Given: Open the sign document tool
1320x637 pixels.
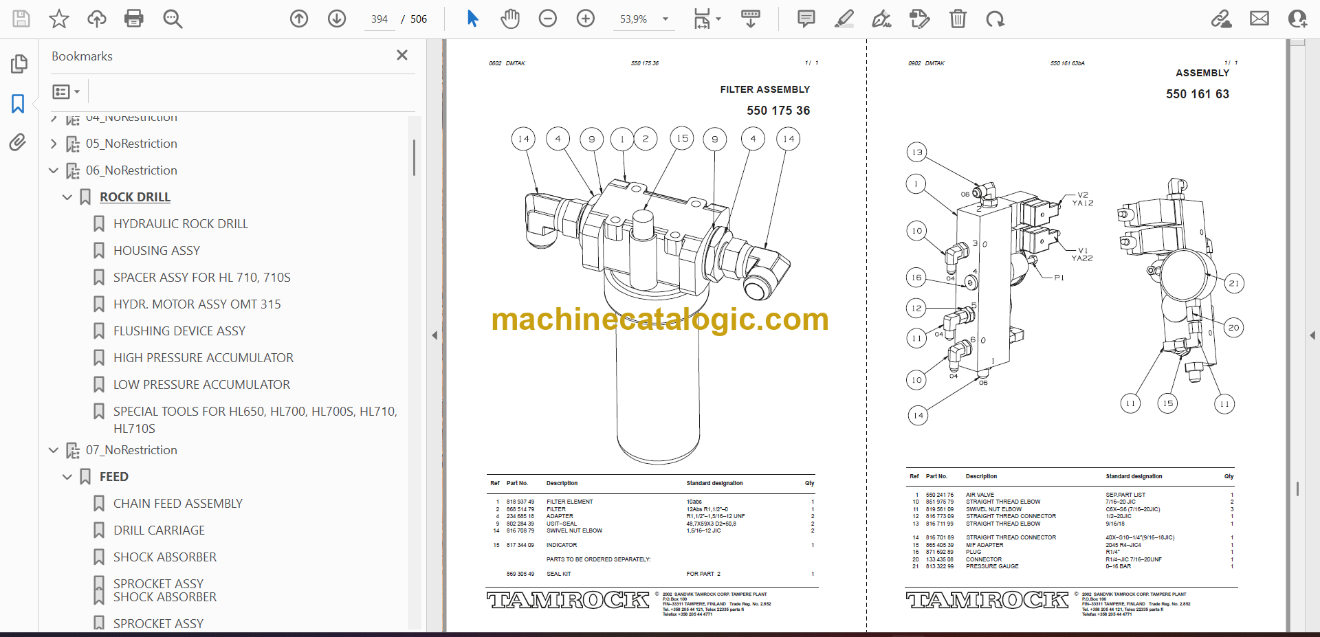Looking at the screenshot, I should [882, 19].
